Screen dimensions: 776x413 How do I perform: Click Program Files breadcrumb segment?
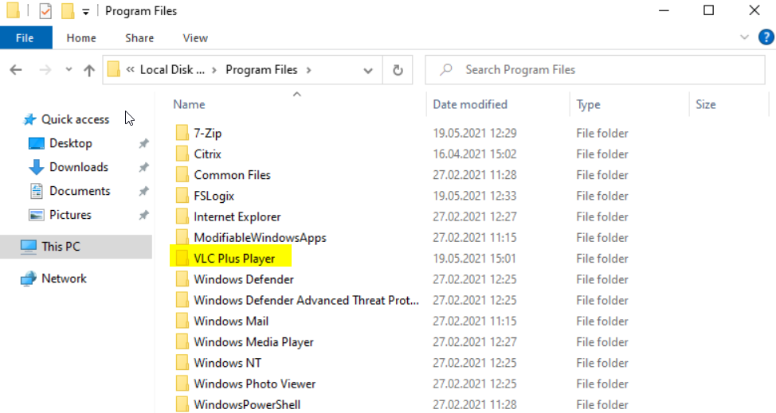[261, 70]
